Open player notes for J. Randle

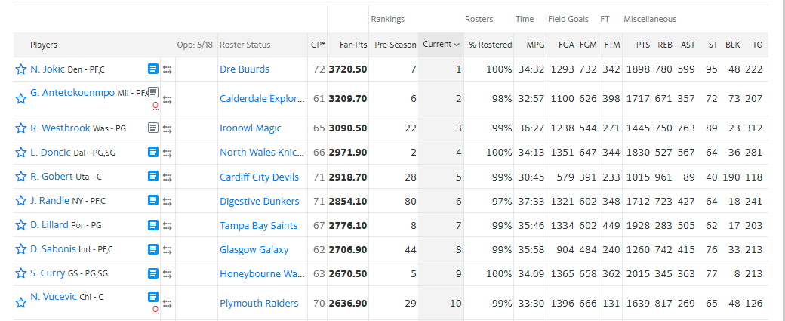point(153,200)
